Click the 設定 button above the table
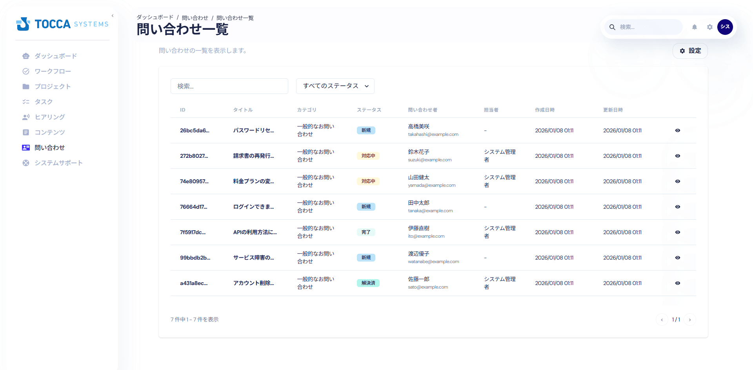Image resolution: width=753 pixels, height=370 pixels. [690, 51]
